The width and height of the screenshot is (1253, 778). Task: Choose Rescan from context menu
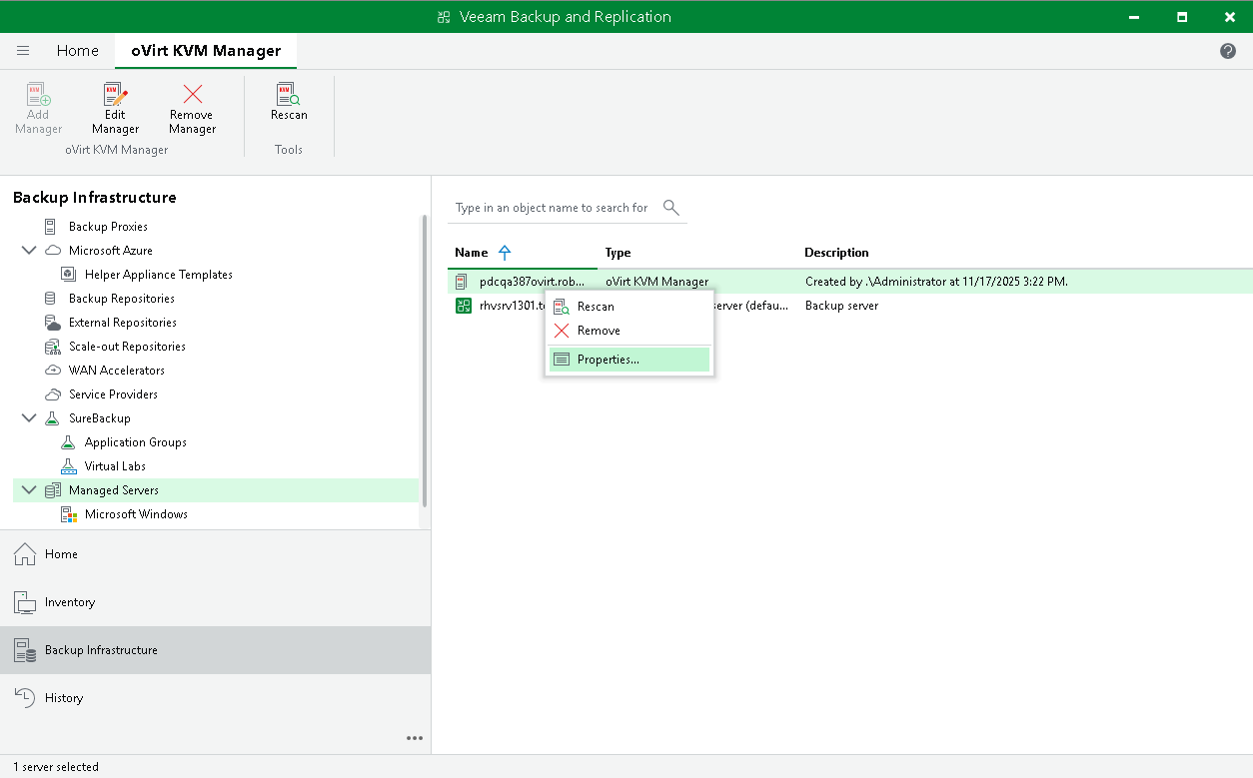pyautogui.click(x=629, y=307)
